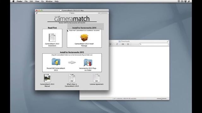
Task: Click the rightmost status icon in menu bar
Action: pos(189,1)
